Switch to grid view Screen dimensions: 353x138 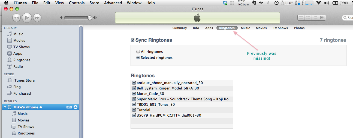tap(315, 18)
